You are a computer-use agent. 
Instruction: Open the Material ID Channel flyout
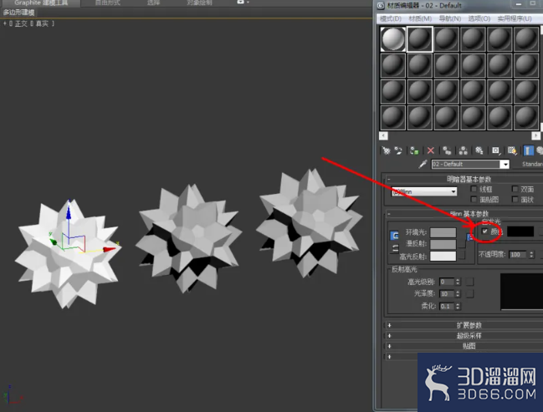pyautogui.click(x=496, y=150)
